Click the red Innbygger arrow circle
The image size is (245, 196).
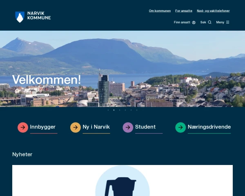pos(23,127)
